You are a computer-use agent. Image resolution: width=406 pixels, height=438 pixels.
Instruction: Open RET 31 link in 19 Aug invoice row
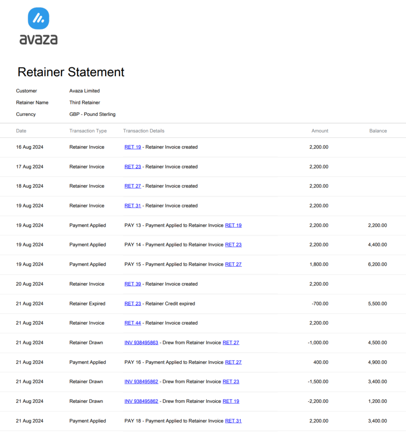tap(133, 206)
